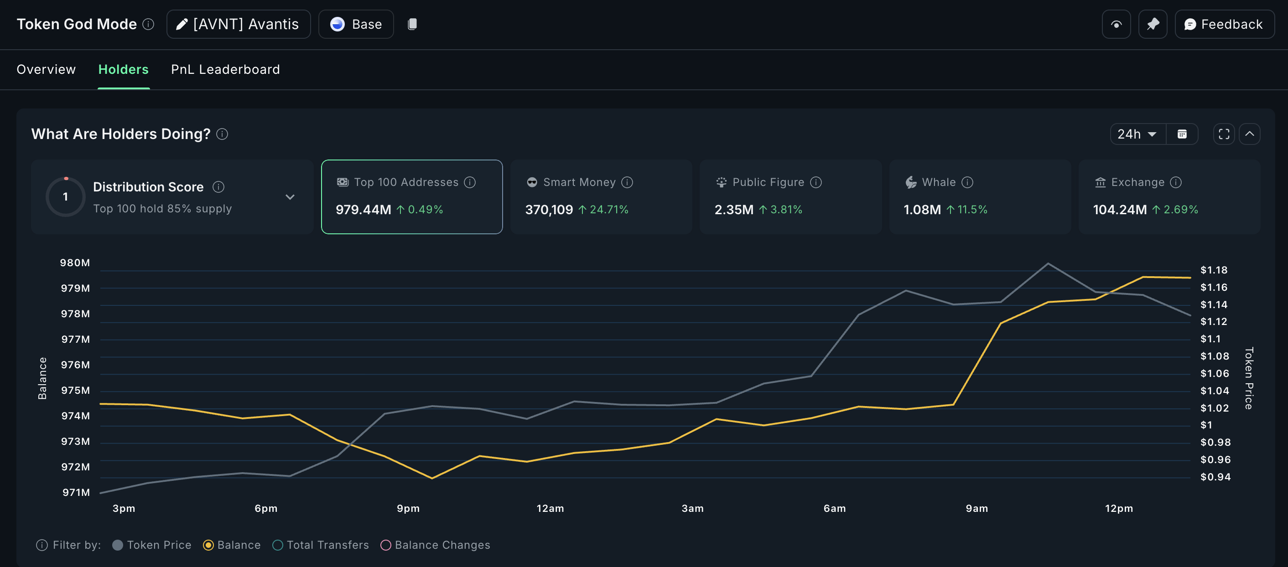The width and height of the screenshot is (1288, 567).
Task: Click the Whale category icon
Action: [910, 182]
